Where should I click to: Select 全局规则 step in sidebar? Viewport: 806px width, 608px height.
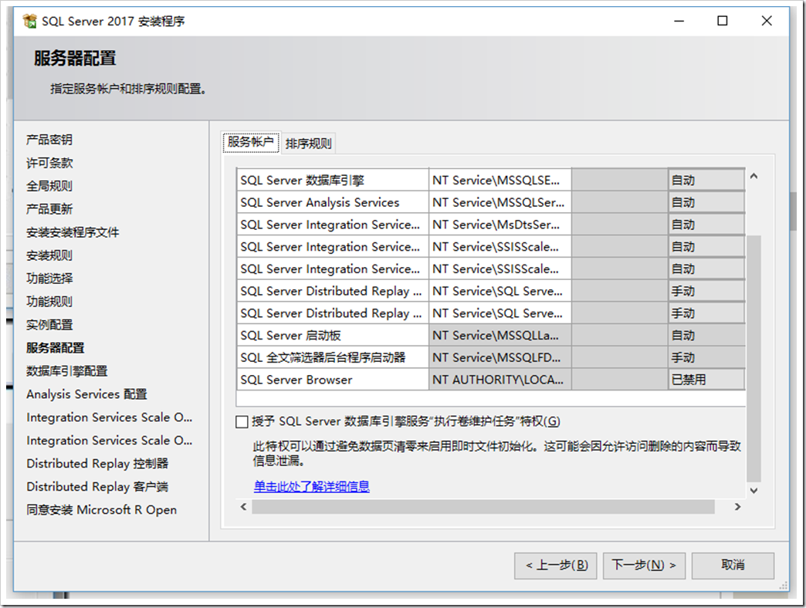[x=49, y=186]
